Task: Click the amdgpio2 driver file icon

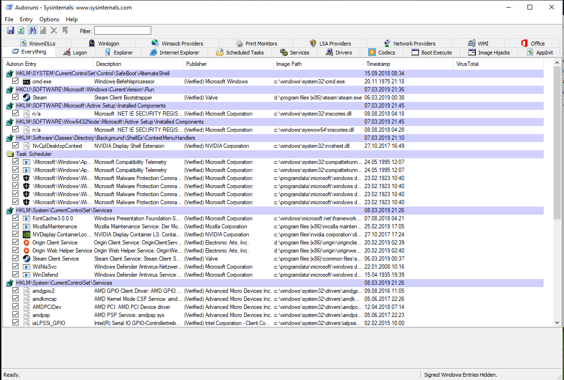Action: (26, 291)
